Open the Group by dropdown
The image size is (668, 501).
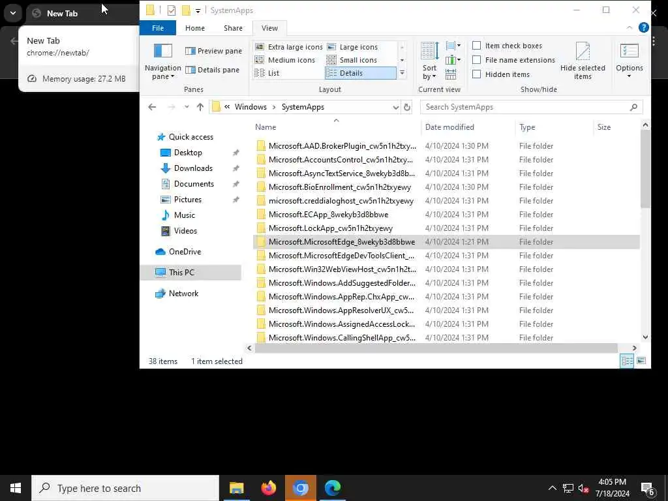coord(453,46)
